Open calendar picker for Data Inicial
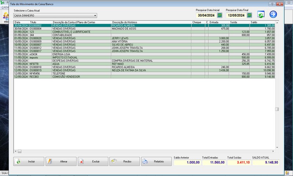The image size is (293, 176). click(220, 15)
